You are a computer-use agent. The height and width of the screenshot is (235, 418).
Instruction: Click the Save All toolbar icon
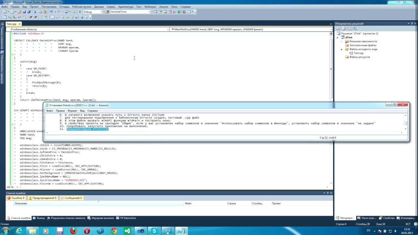pyautogui.click(x=29, y=12)
